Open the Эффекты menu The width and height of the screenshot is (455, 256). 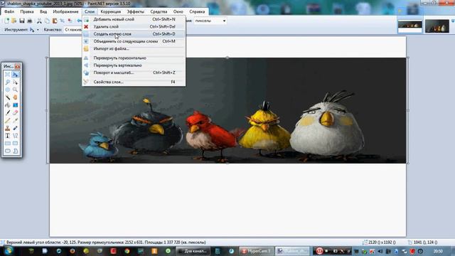coord(136,11)
